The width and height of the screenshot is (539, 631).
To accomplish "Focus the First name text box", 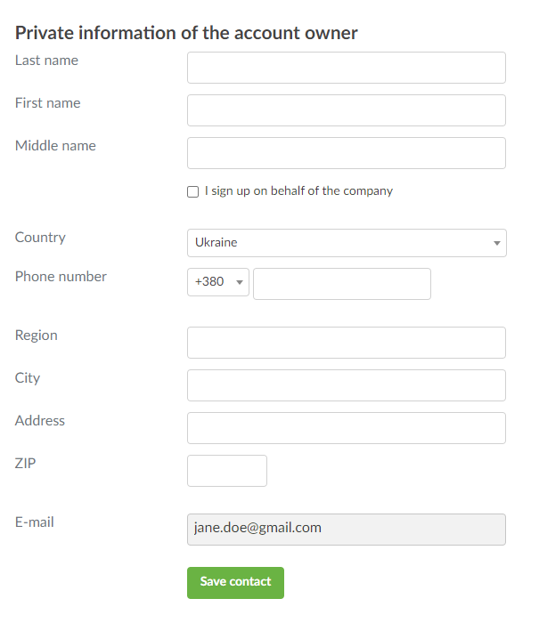I will (346, 110).
